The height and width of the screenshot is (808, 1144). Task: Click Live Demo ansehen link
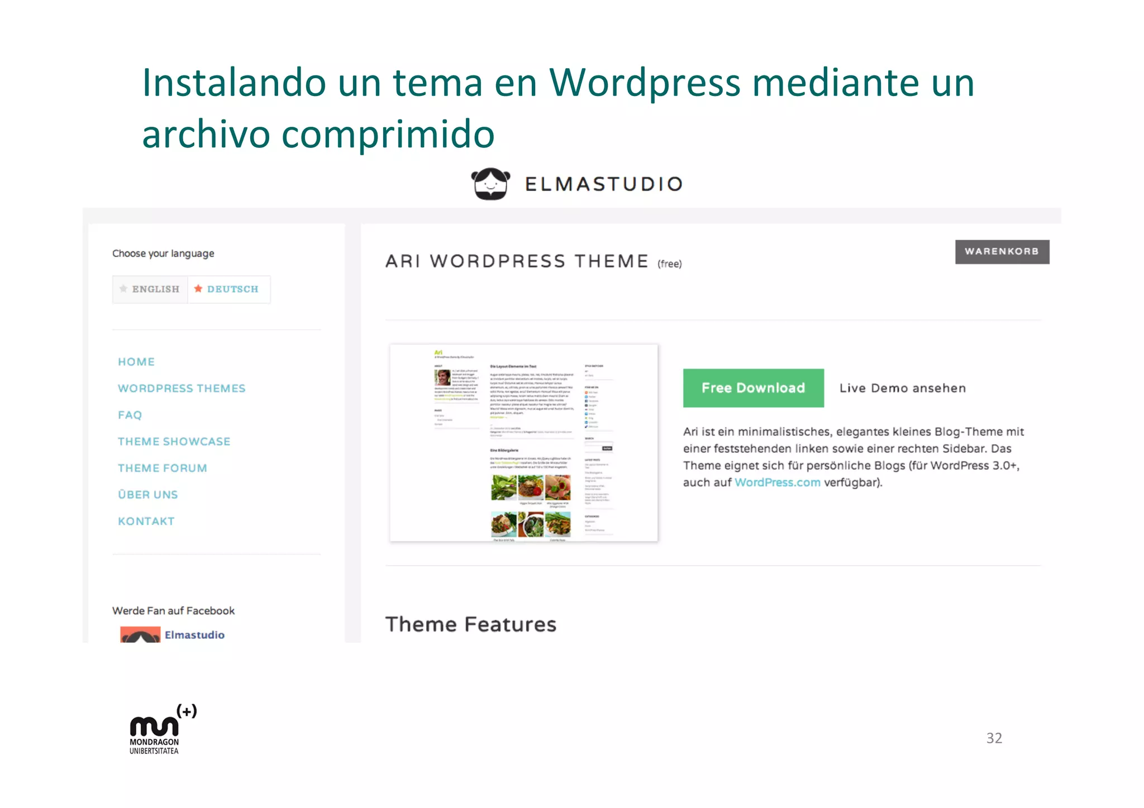tap(903, 388)
